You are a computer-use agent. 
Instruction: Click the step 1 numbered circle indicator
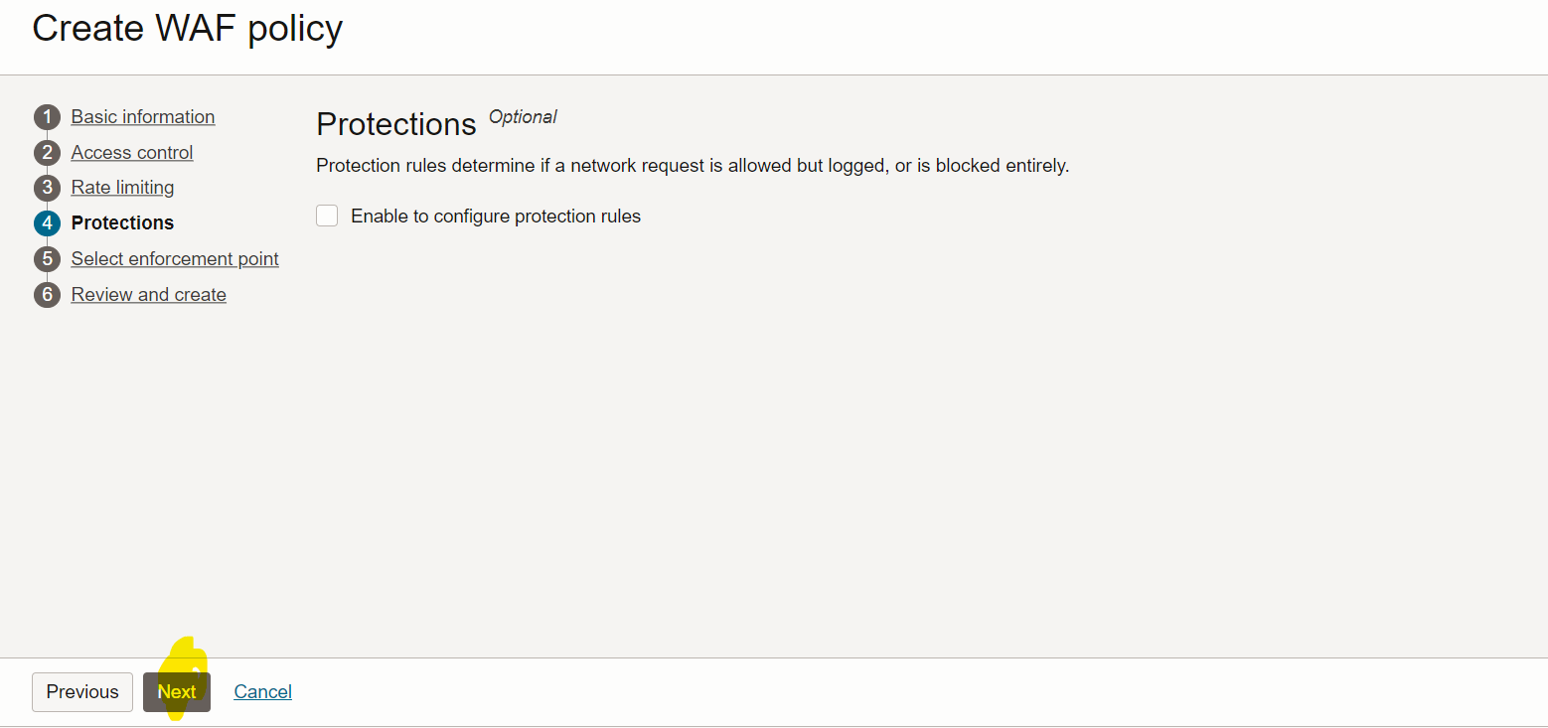click(x=47, y=116)
